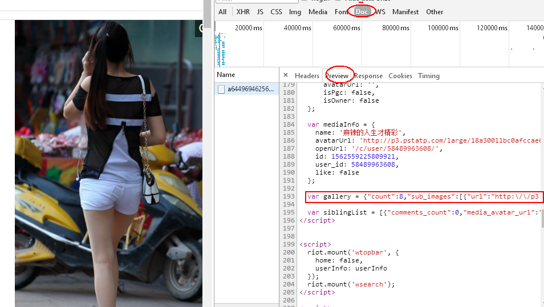
Task: Filter network requests by Media
Action: click(318, 12)
